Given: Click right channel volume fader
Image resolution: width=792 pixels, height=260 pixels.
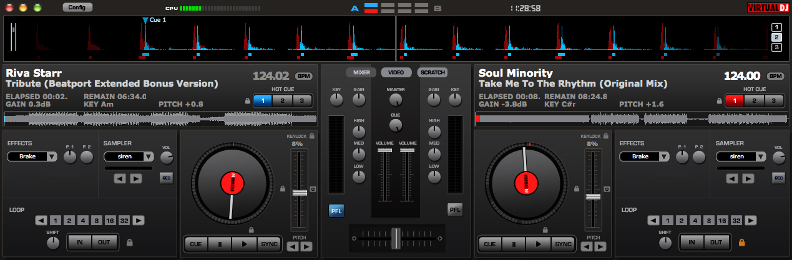Looking at the screenshot, I should (x=408, y=150).
